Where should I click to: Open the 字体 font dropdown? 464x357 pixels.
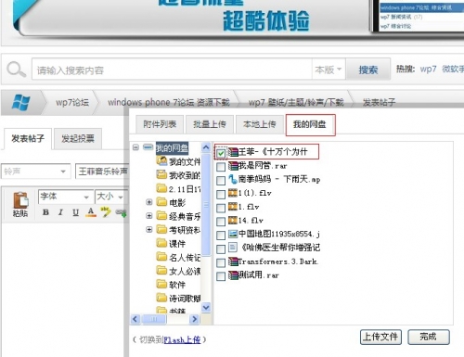point(65,197)
